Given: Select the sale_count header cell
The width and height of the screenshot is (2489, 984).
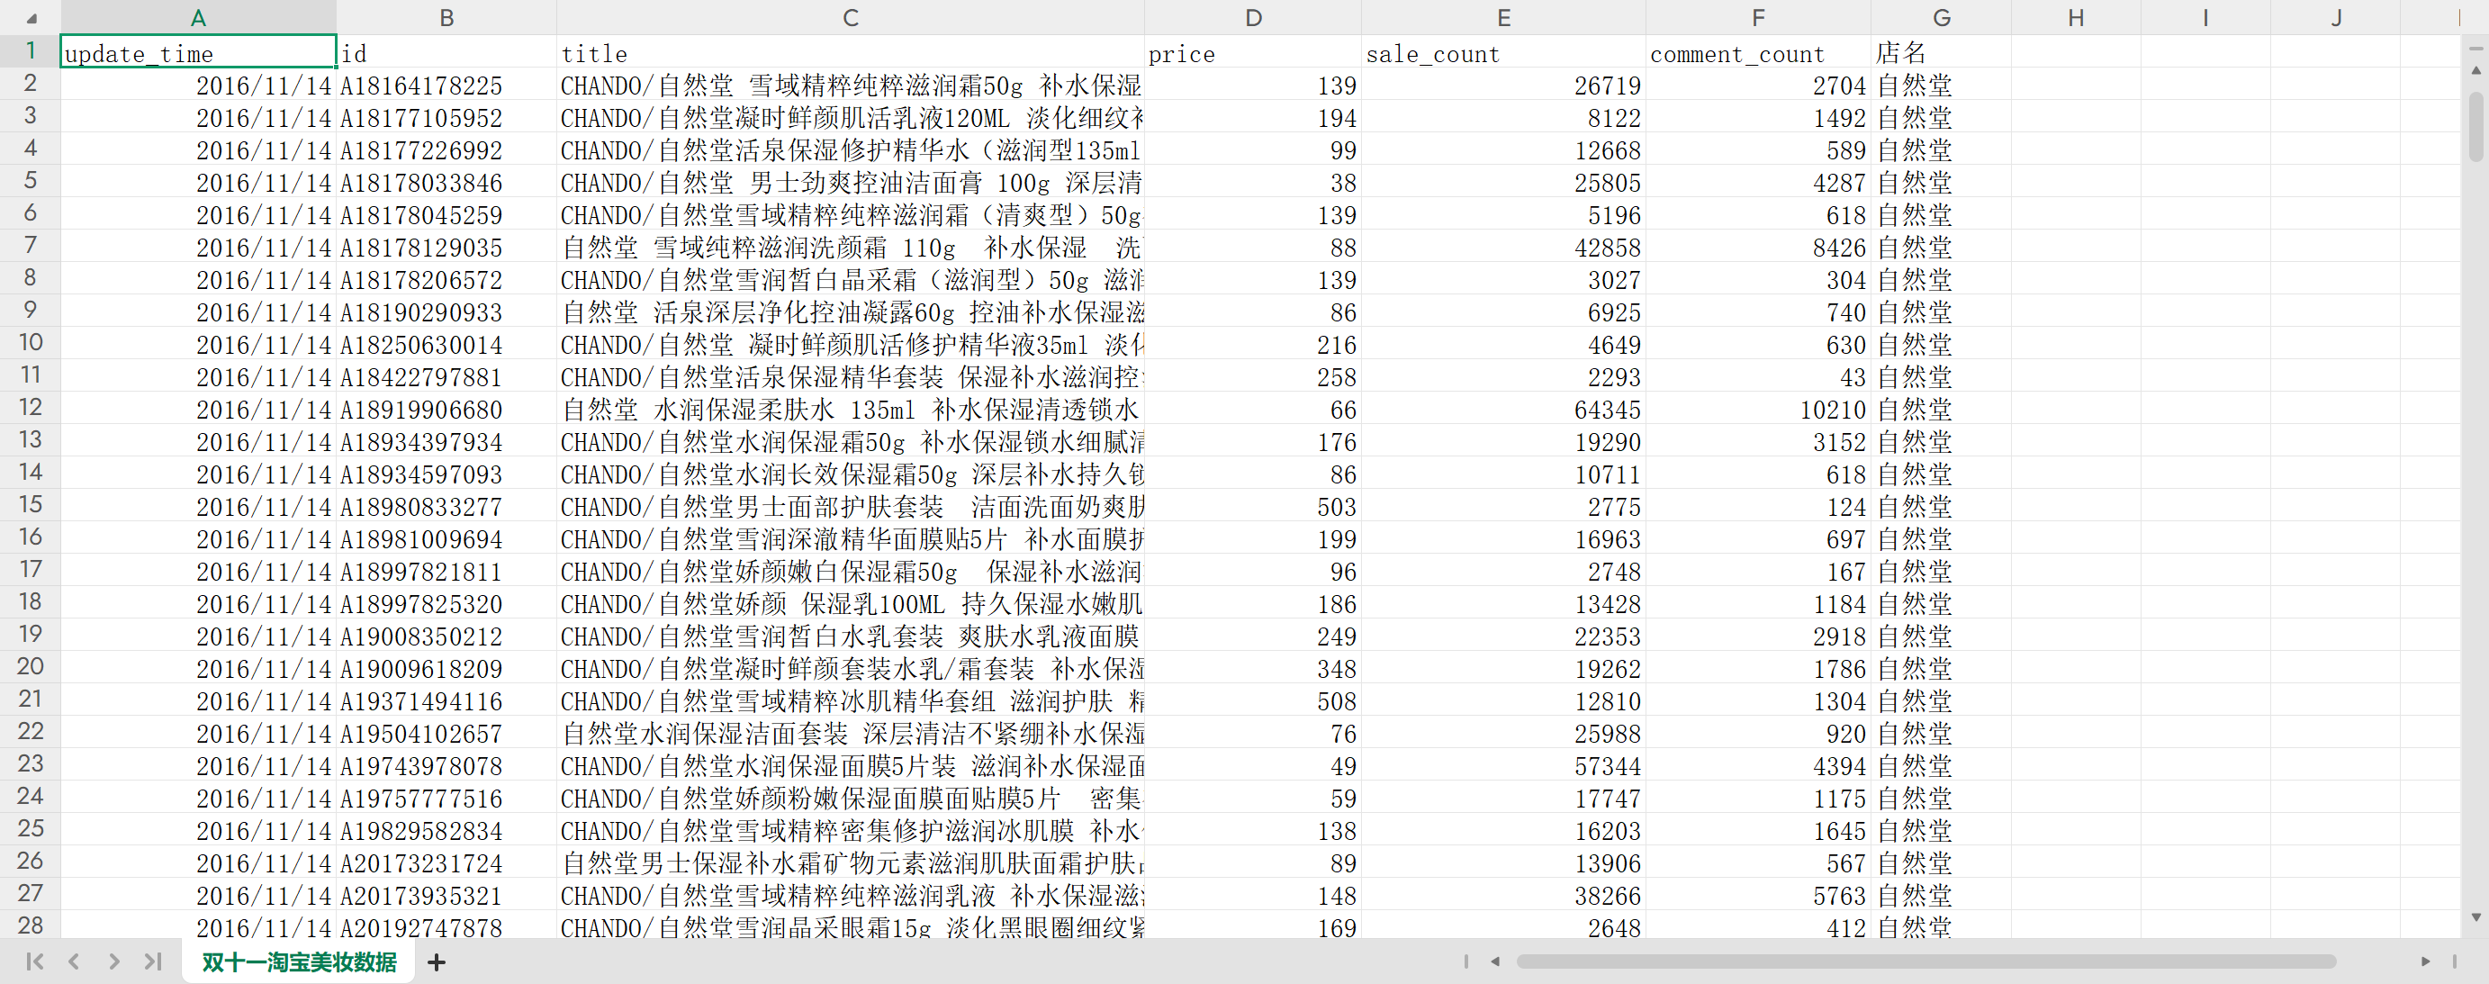Looking at the screenshot, I should (1503, 52).
